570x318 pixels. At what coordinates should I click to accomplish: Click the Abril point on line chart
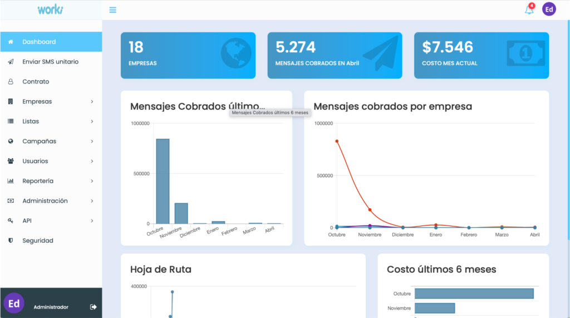point(535,227)
